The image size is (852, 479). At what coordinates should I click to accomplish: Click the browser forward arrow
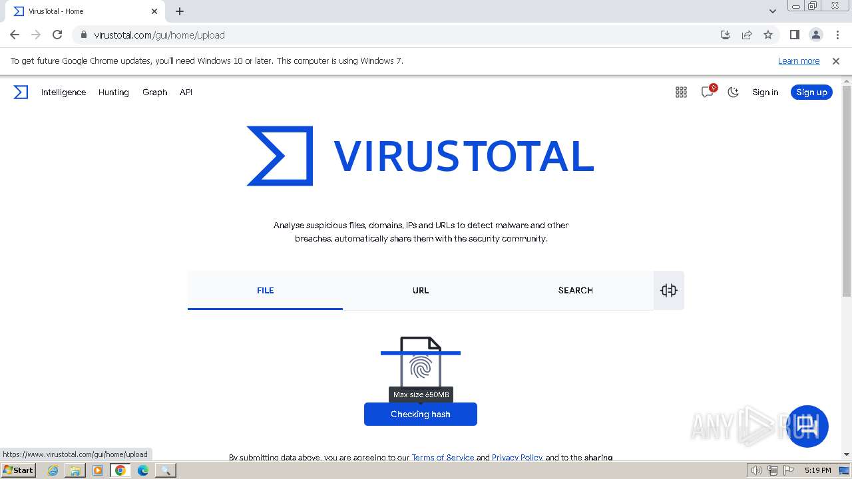click(x=36, y=35)
